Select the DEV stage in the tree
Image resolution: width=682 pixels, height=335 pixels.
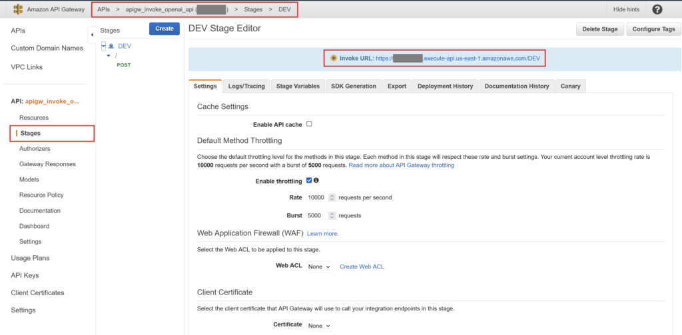pos(125,46)
